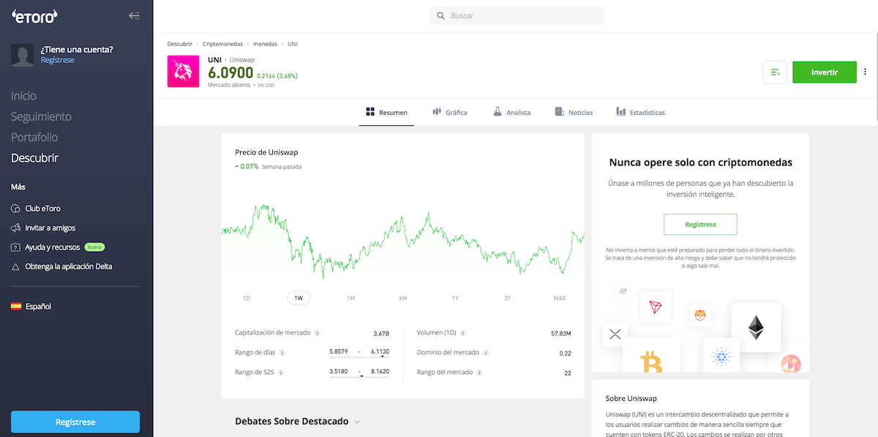Viewport: 878px width, 437px height.
Task: Open the three-dot options menu beside Invertir
Action: click(865, 72)
